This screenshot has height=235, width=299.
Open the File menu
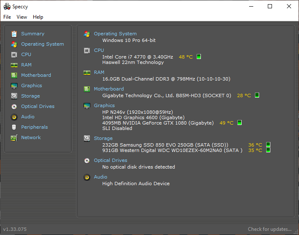pos(7,17)
